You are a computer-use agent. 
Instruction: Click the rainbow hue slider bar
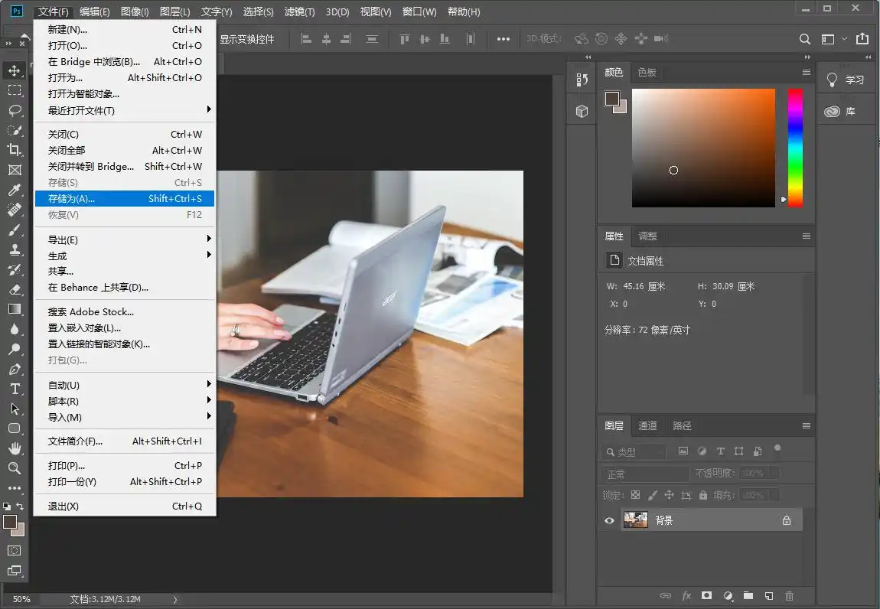pyautogui.click(x=796, y=147)
